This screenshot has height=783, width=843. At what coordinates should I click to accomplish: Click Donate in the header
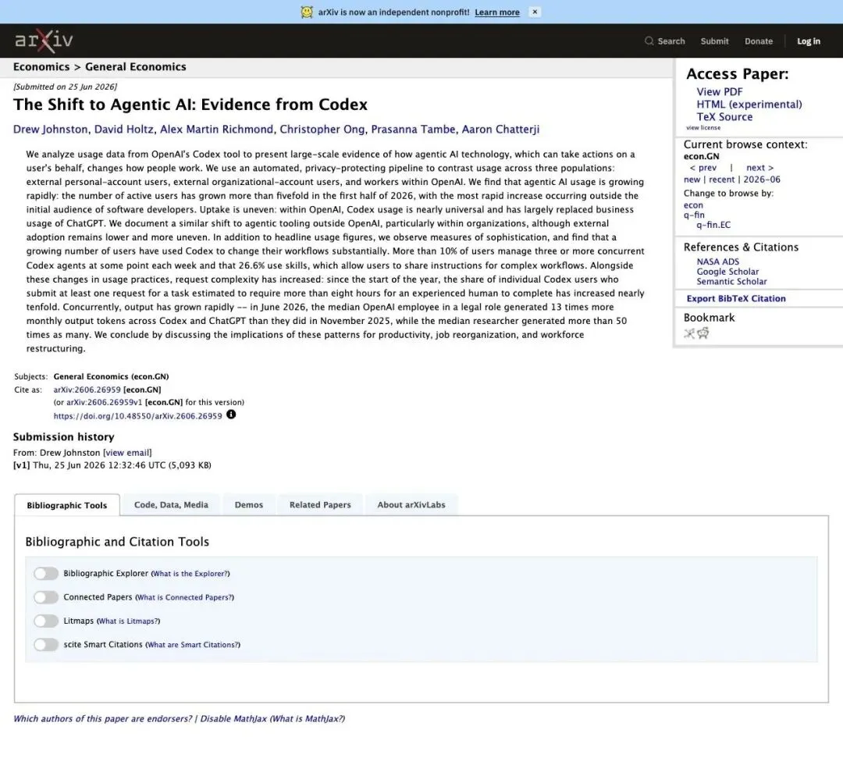[759, 41]
